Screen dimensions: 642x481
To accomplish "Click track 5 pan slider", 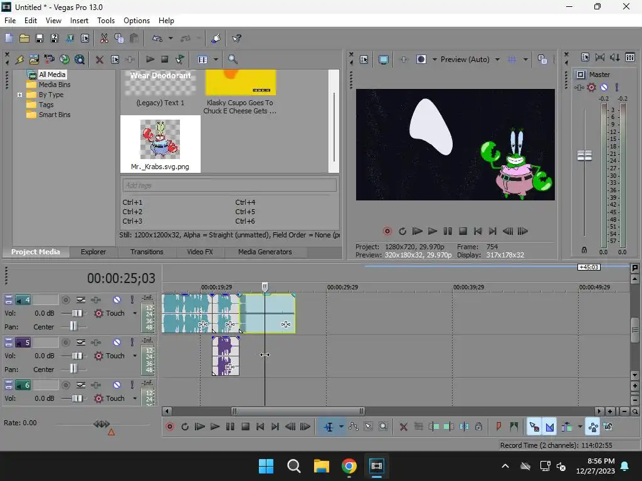I will [73, 369].
